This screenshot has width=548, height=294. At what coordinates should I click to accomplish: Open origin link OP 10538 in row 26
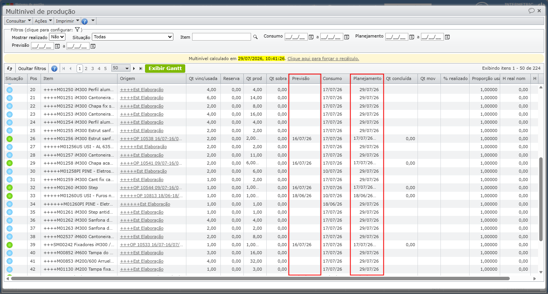pyautogui.click(x=151, y=139)
